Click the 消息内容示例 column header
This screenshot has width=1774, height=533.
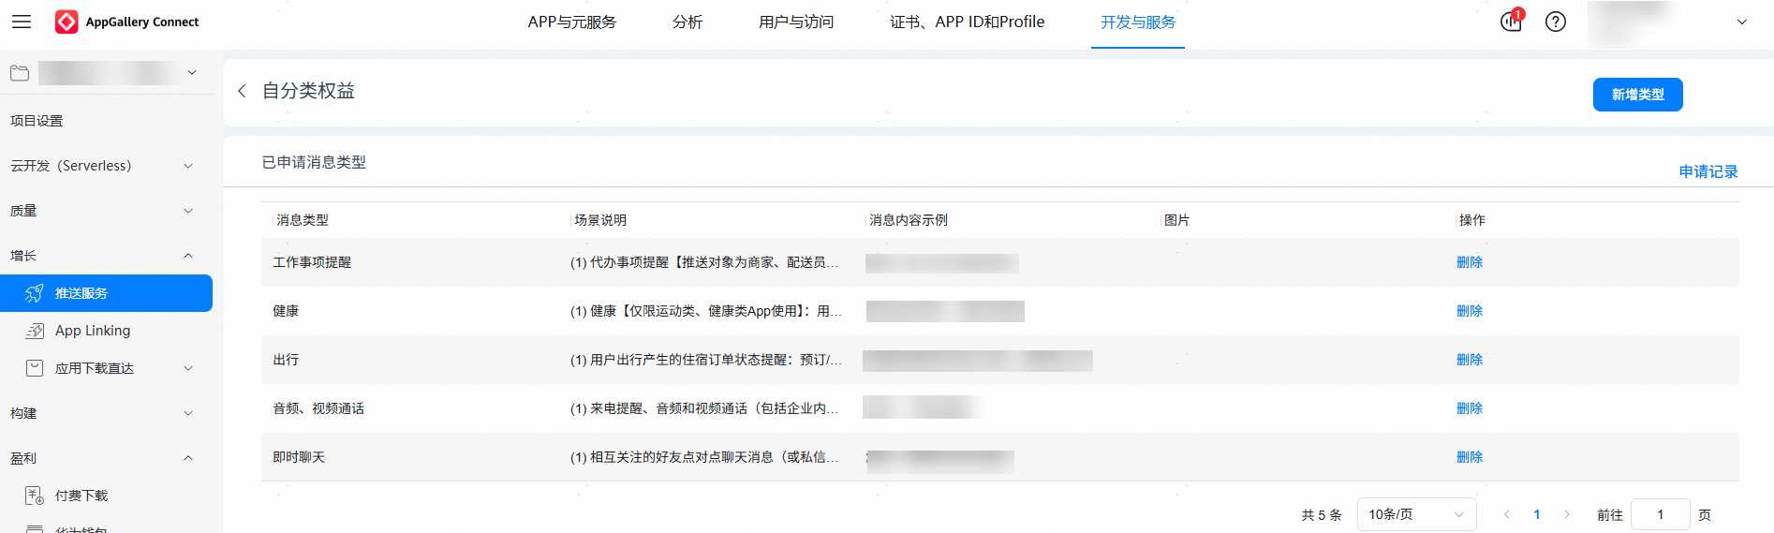pyautogui.click(x=909, y=220)
